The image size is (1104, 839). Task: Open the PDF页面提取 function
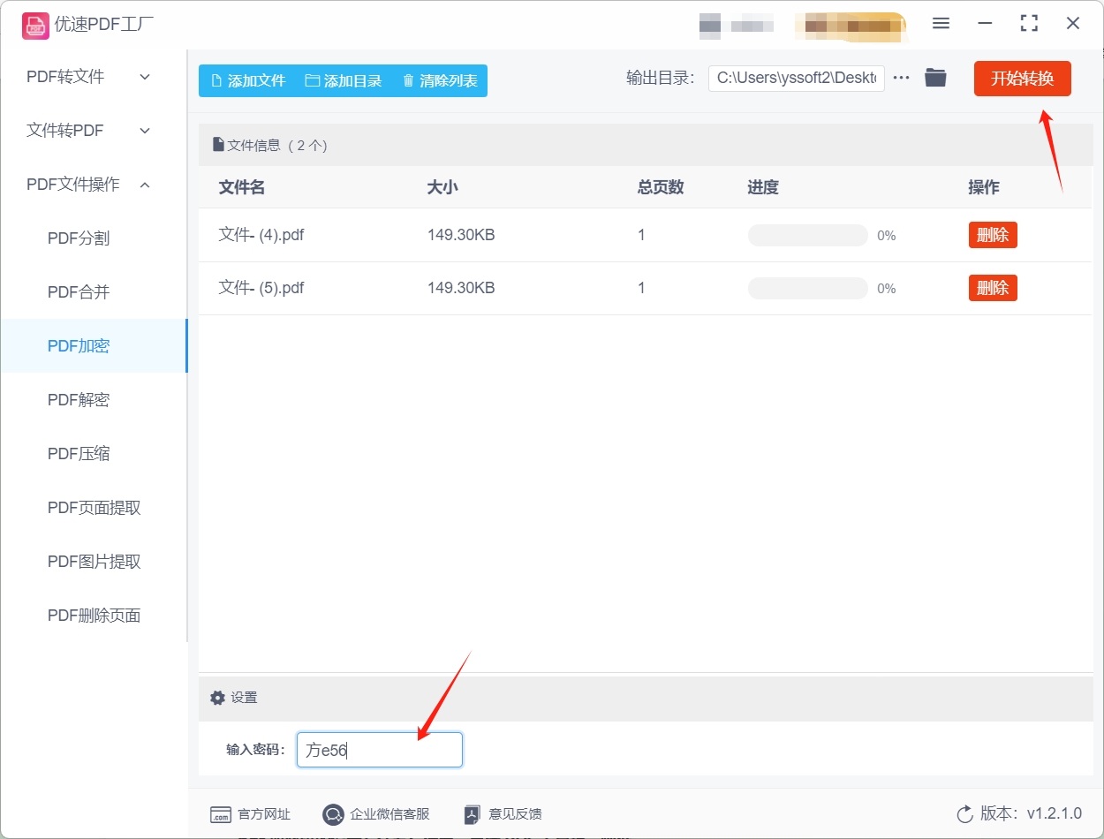pyautogui.click(x=94, y=508)
